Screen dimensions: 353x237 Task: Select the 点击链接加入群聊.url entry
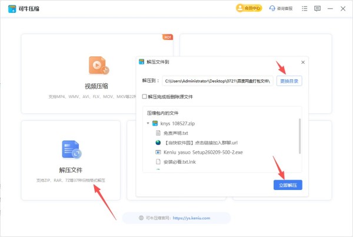201,143
